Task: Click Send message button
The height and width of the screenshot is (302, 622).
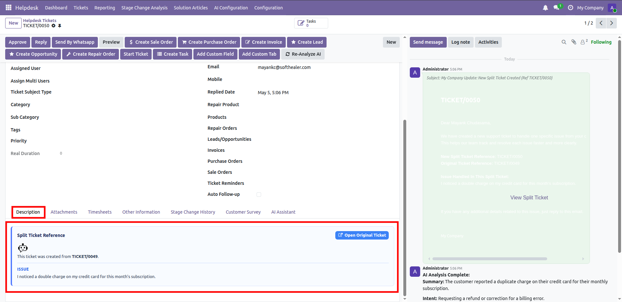Action: (428, 42)
